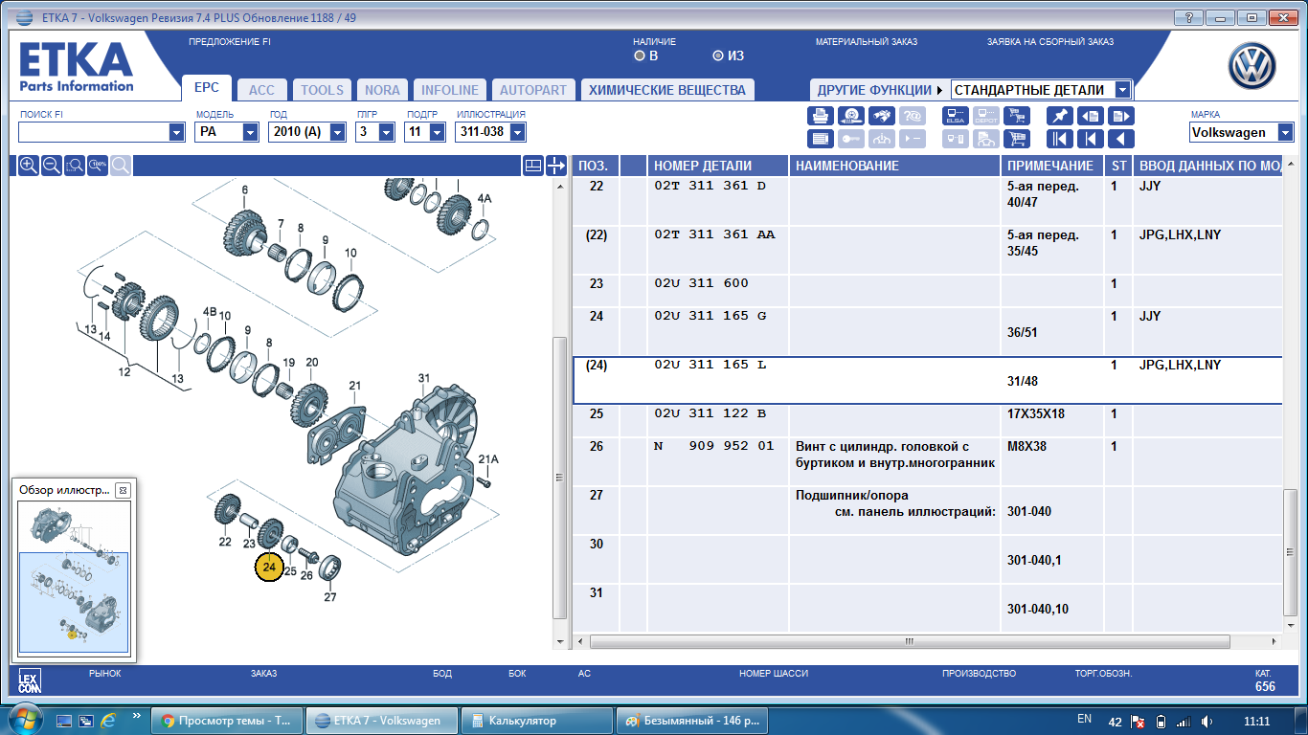Image resolution: width=1308 pixels, height=735 pixels.
Task: Click the ПРИМЕЧАНИЕ column header
Action: coord(1051,166)
